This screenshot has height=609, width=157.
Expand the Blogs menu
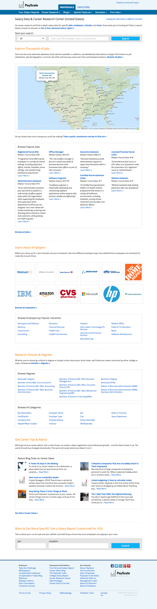pos(67,12)
